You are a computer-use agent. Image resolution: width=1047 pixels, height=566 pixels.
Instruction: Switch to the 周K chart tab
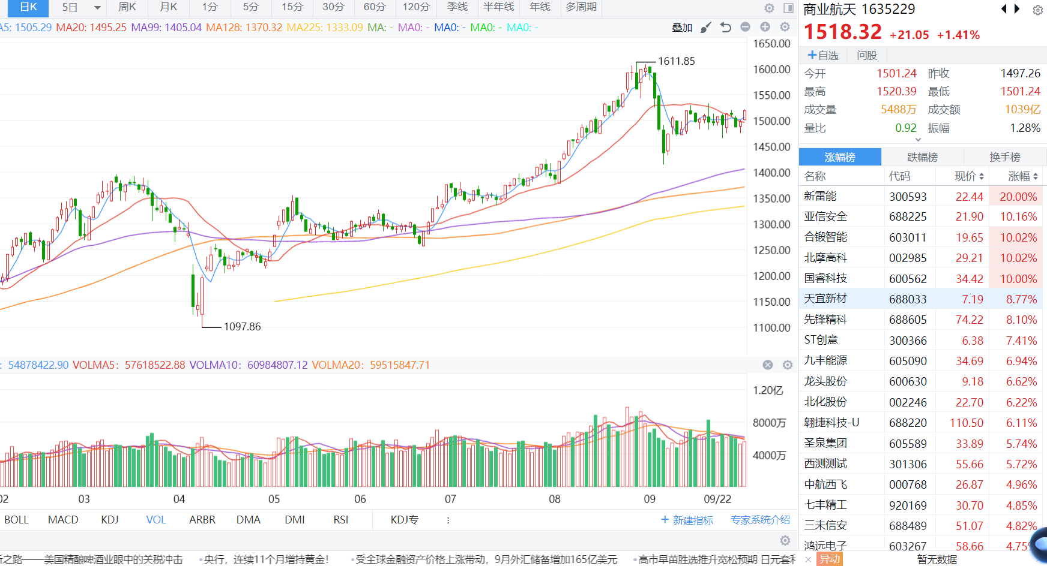(x=127, y=7)
